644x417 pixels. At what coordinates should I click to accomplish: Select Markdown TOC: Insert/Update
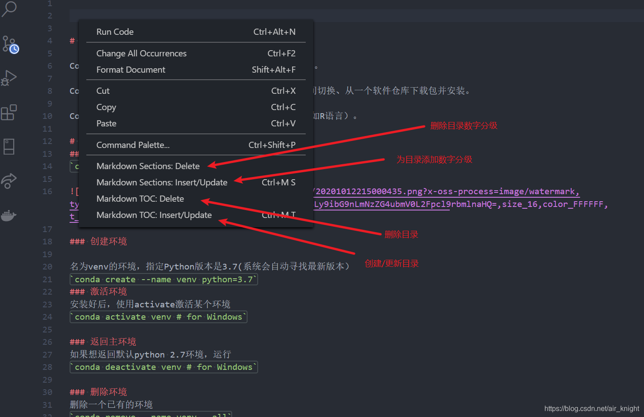pyautogui.click(x=154, y=215)
